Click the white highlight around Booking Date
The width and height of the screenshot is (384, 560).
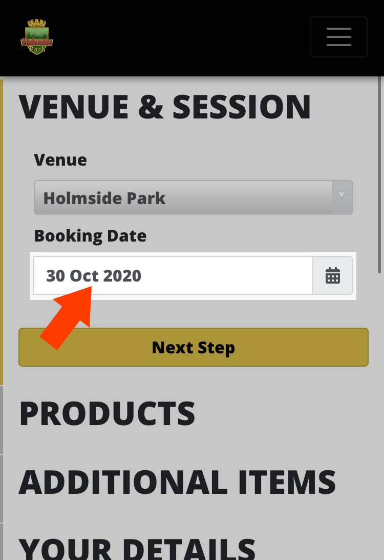click(x=193, y=276)
